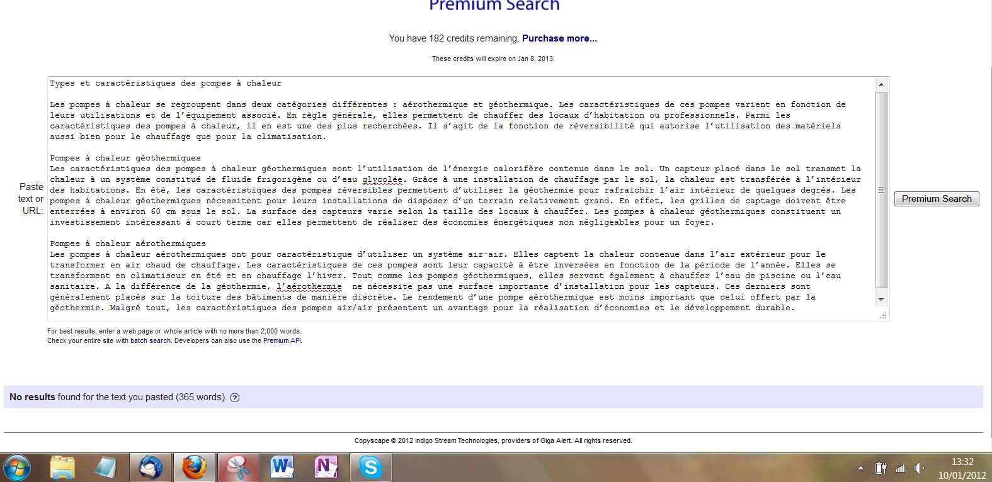Open the Windows Start menu
The image size is (992, 482).
point(17,468)
